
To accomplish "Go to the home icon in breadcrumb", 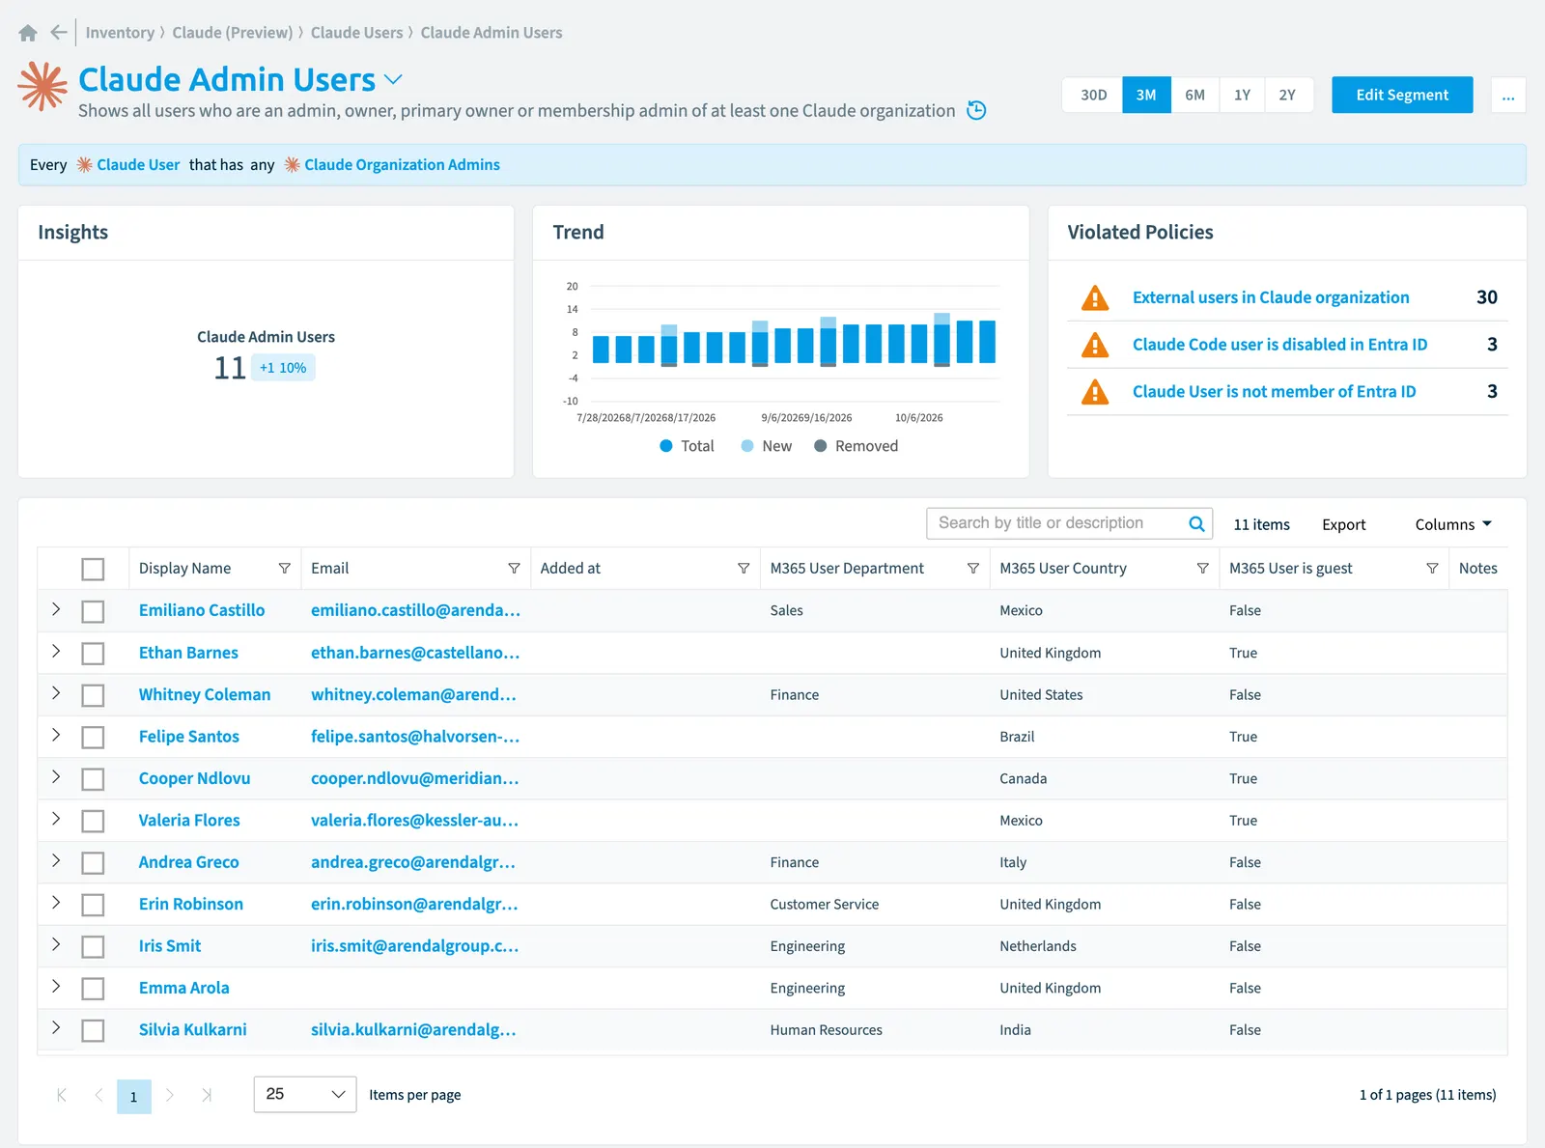I will tap(28, 33).
